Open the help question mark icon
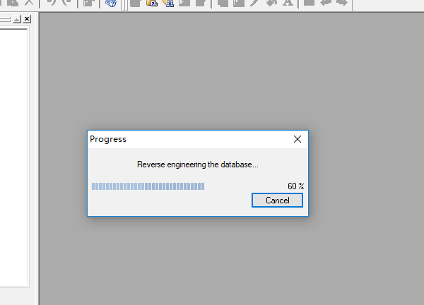 111,4
